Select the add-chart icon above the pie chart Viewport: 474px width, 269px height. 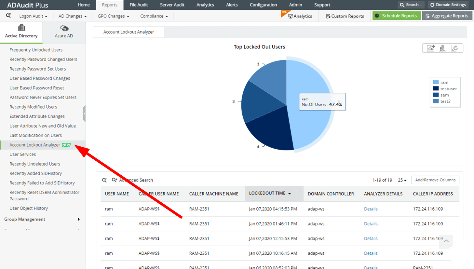point(430,48)
